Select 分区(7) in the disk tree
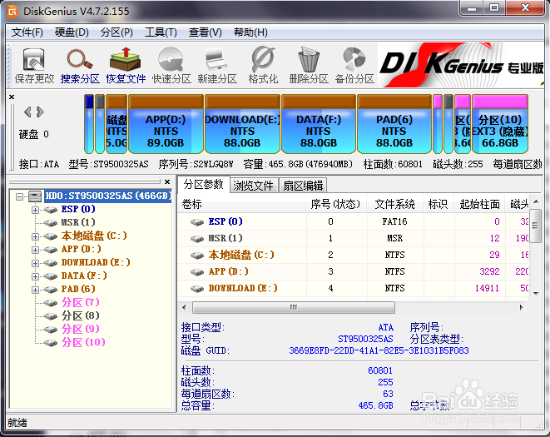The image size is (550, 437). 81,302
